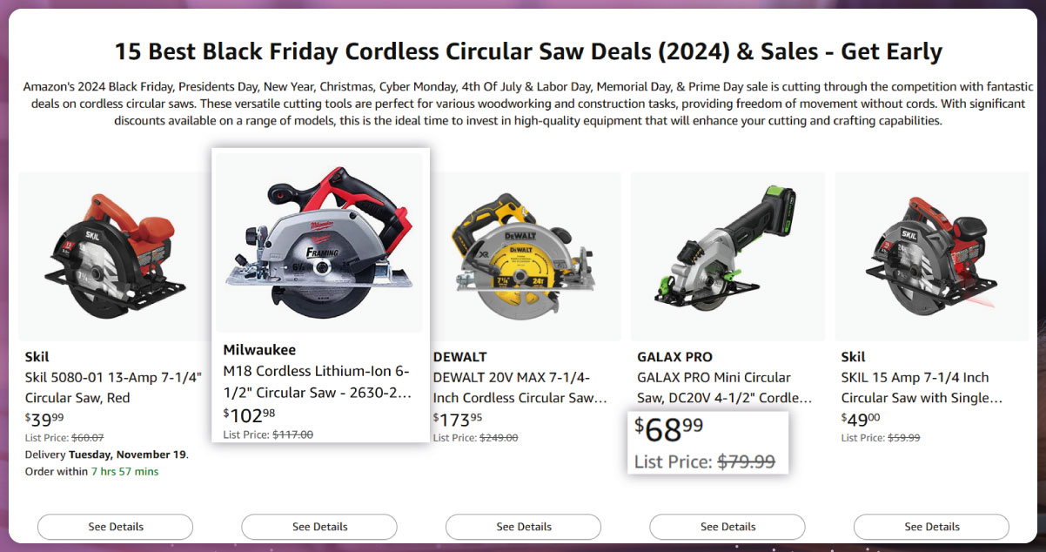Open M18 Cordless Lithium-Ion saw title
Viewport: 1046px width, 552px height.
[x=317, y=381]
